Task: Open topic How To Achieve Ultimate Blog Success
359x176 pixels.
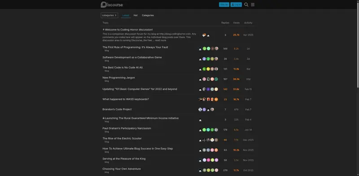Action: (x=138, y=149)
